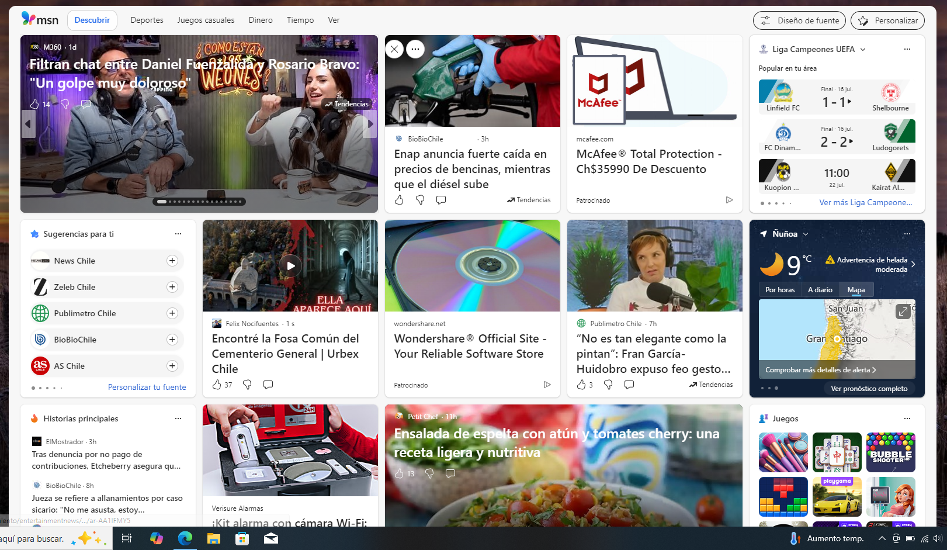Select the Por horas weather tab

pyautogui.click(x=780, y=290)
